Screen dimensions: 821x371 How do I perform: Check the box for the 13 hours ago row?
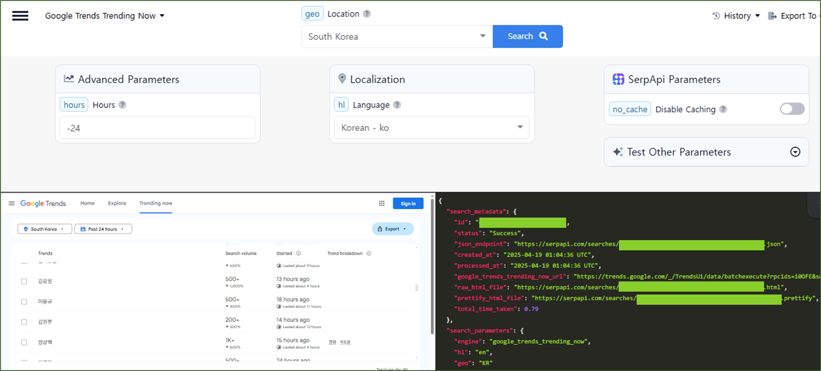tap(24, 281)
